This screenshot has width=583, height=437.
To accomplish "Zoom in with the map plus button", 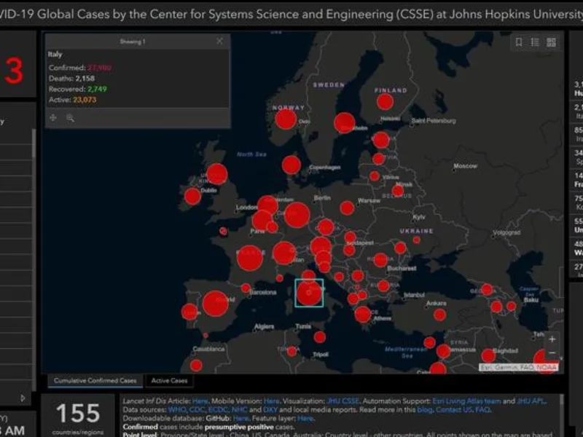I will click(x=552, y=339).
